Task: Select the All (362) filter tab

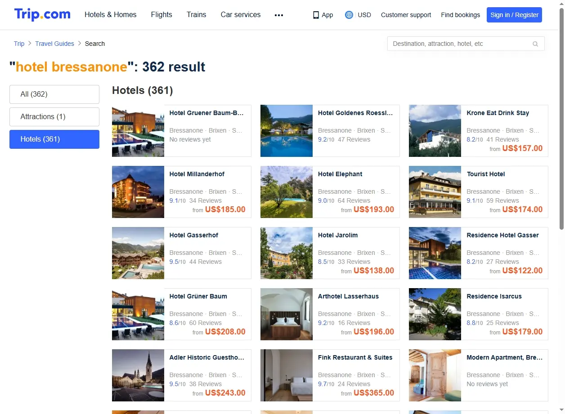Action: 54,94
